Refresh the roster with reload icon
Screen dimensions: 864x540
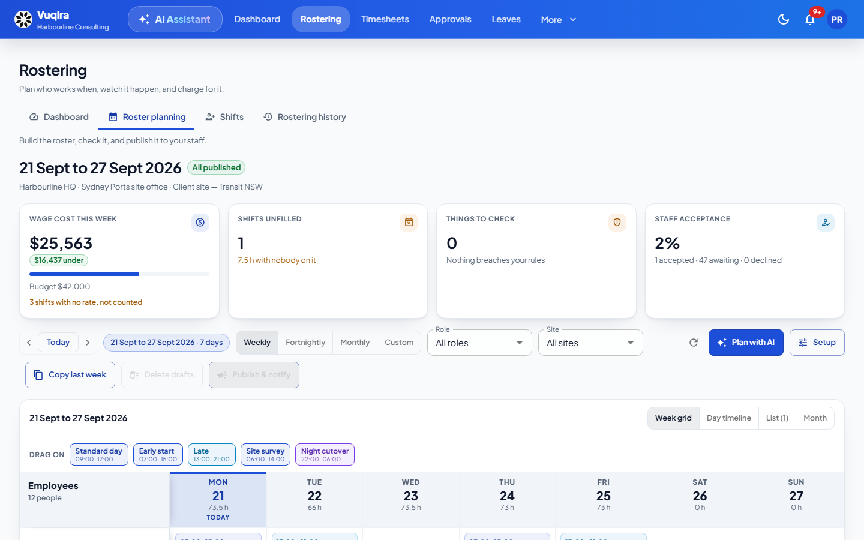click(694, 343)
